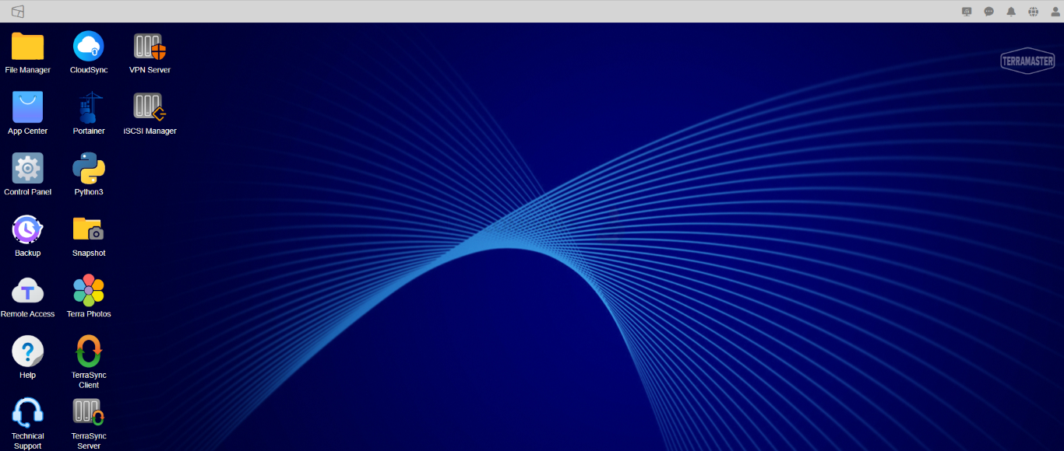Open the Backup app icon

(x=27, y=229)
